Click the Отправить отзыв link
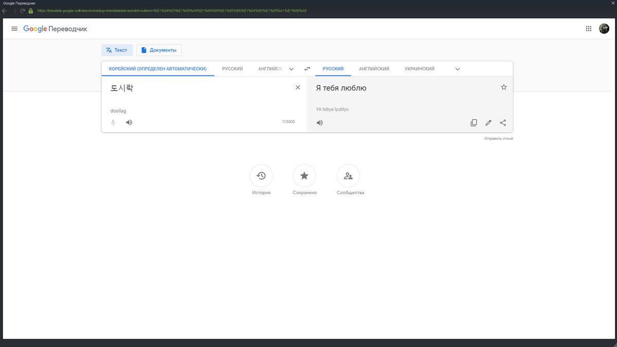 (498, 139)
